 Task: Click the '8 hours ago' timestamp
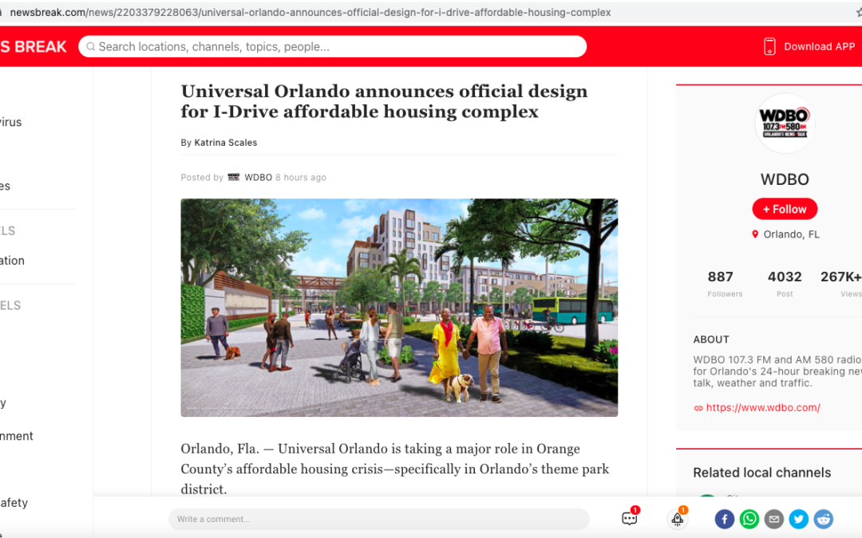301,177
